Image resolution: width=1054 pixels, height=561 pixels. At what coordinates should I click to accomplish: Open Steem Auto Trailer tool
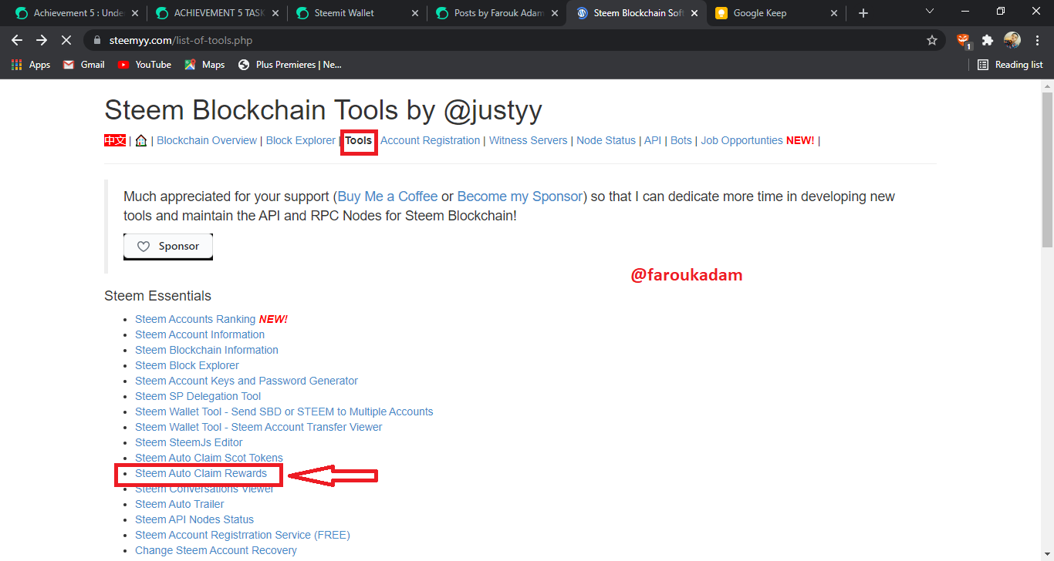click(180, 504)
